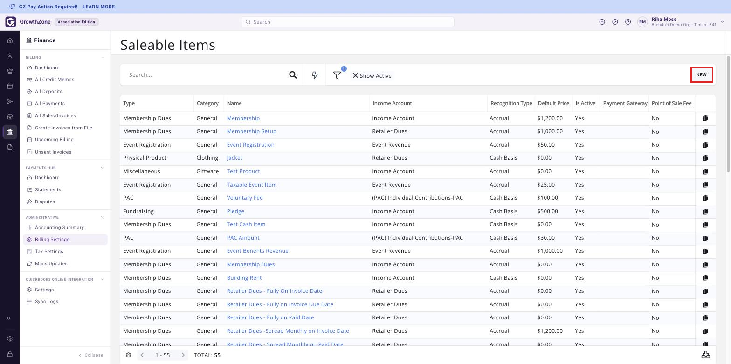731x364 pixels.
Task: Click the copy icon for the Jacket row
Action: pos(705,158)
